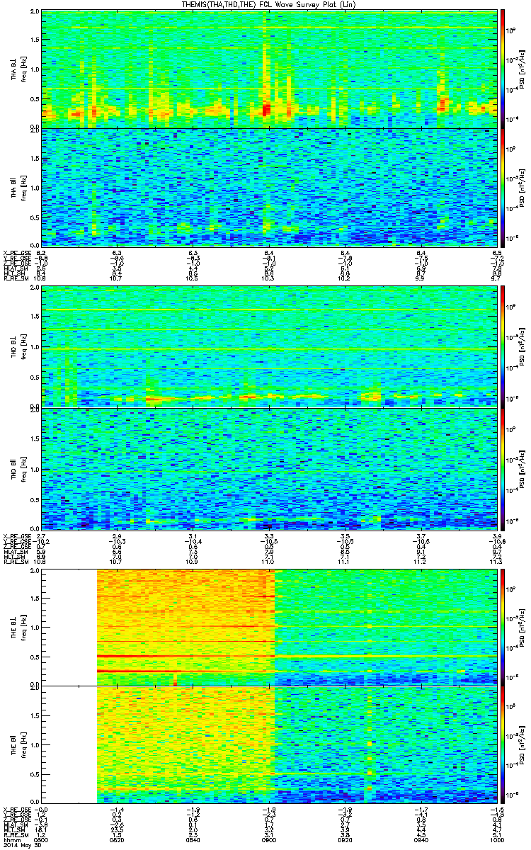The width and height of the screenshot is (531, 850).
Task: Click the 'THE BL freq [Hz]' axis label
Action: point(18,626)
